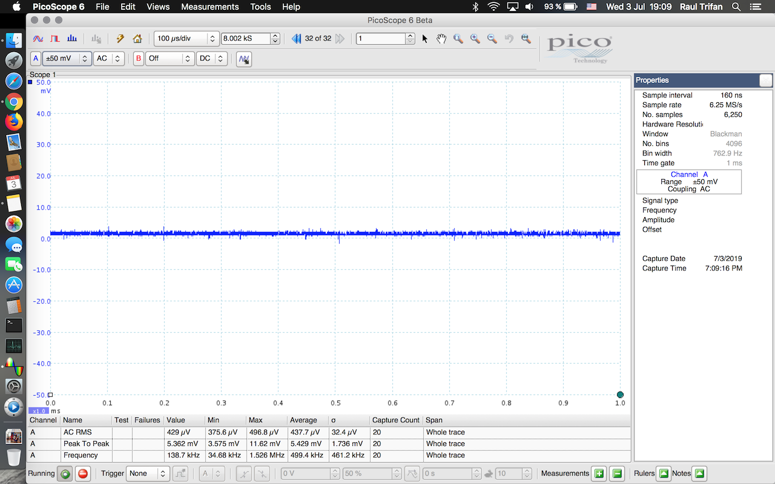This screenshot has height=484, width=775.
Task: Open the math channels button
Action: point(244,59)
